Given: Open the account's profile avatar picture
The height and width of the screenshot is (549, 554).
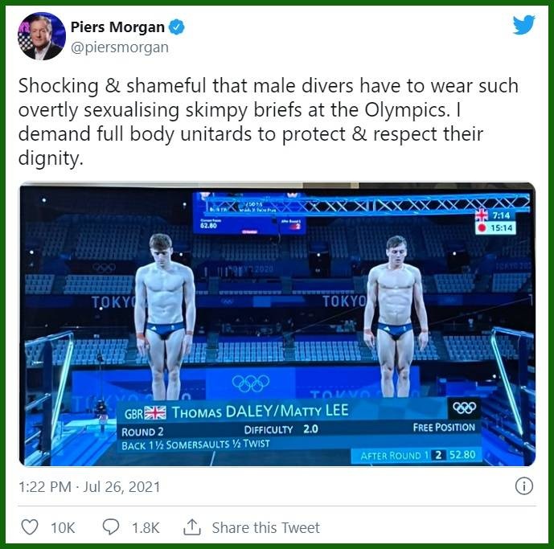Looking at the screenshot, I should (x=42, y=35).
